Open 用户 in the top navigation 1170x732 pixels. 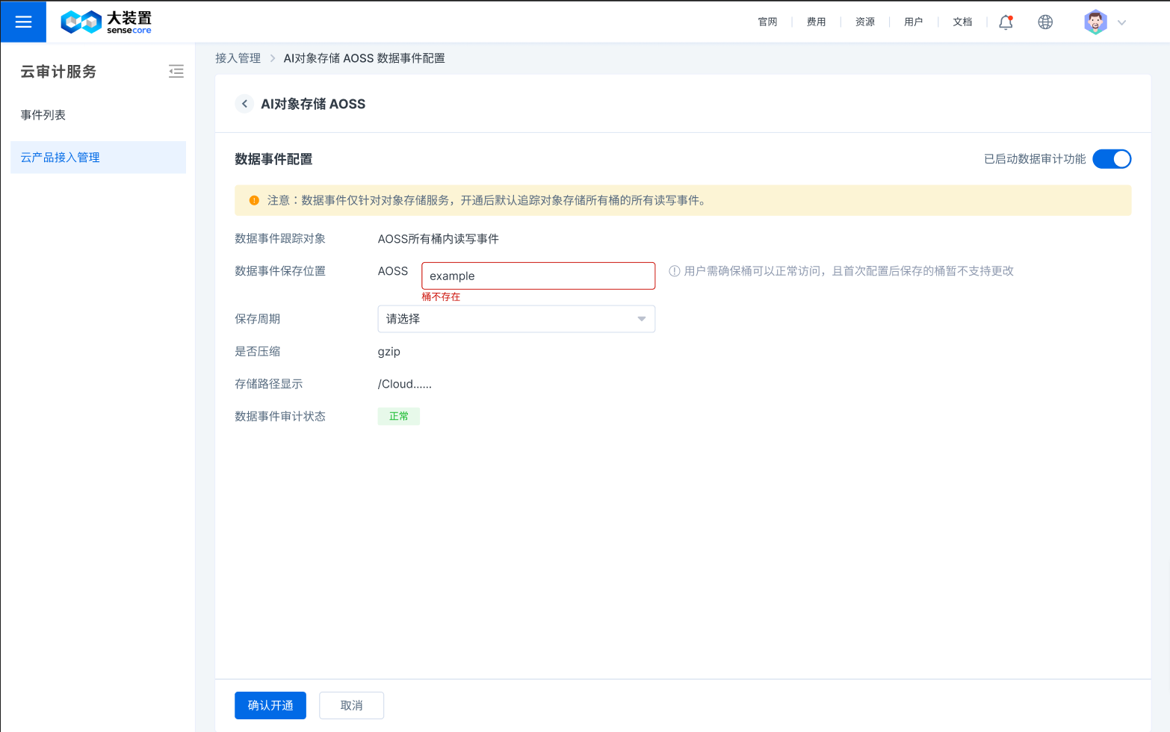[x=914, y=22]
